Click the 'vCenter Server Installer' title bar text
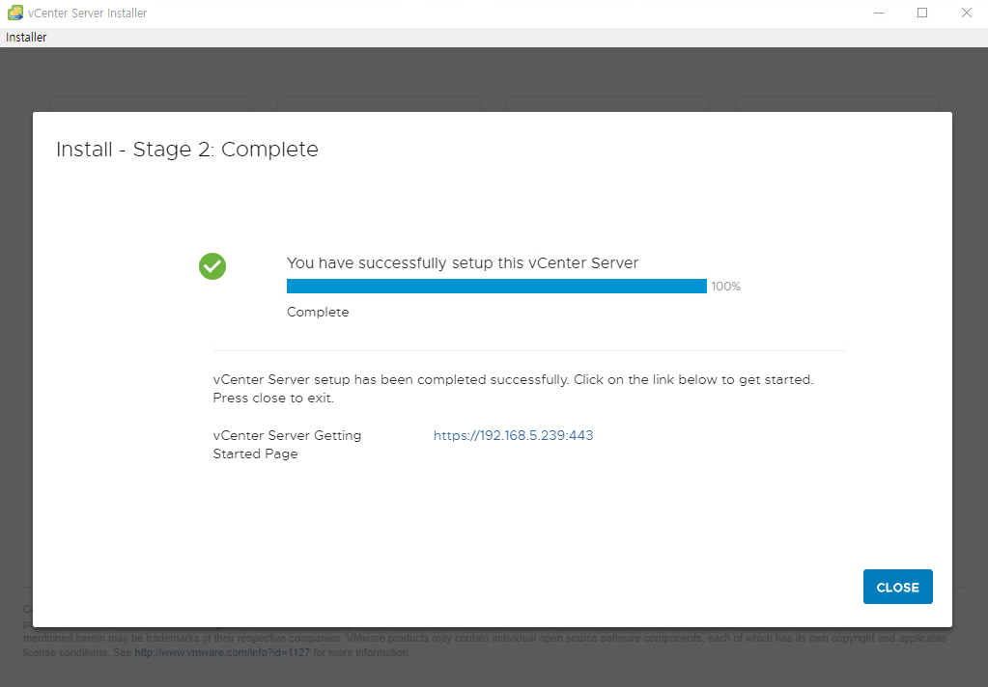 [87, 13]
